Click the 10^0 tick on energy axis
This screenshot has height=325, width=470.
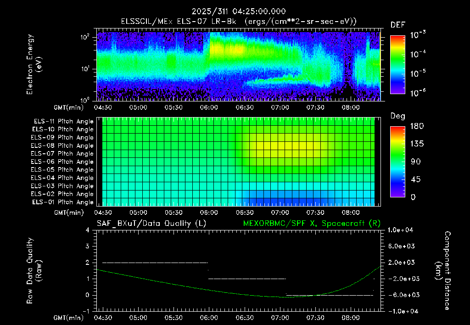(85, 100)
